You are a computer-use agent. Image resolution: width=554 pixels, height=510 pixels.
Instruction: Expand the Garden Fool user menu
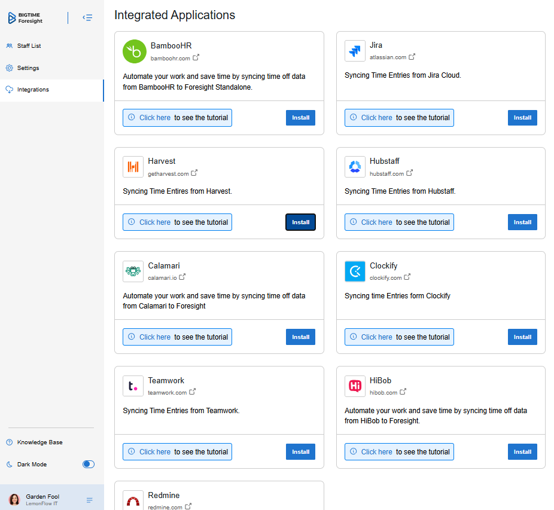(x=89, y=500)
